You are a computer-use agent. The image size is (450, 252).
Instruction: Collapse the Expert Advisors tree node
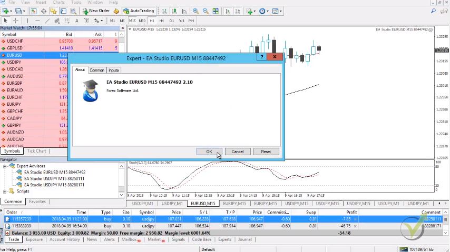click(5, 166)
